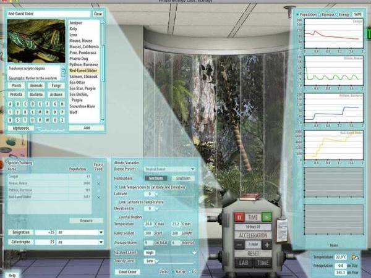The height and width of the screenshot is (278, 371).
Task: Select the Metric units radio button
Action: click(173, 272)
